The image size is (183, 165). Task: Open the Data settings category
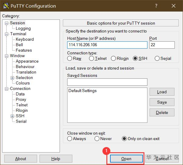click(20, 94)
